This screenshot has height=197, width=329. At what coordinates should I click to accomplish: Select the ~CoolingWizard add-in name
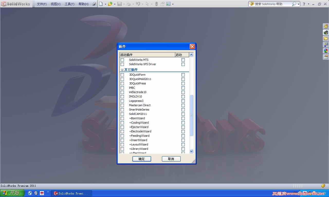tap(139, 123)
